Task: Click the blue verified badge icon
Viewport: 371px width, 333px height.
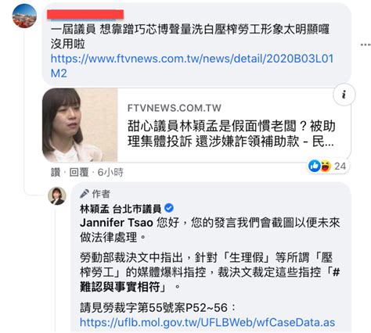Action: tap(169, 208)
